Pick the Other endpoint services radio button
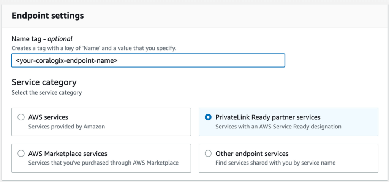 [x=208, y=154]
